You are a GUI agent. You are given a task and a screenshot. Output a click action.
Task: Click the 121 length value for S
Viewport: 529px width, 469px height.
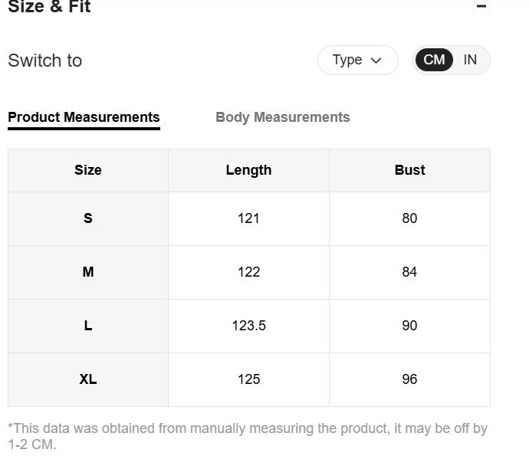pyautogui.click(x=248, y=218)
